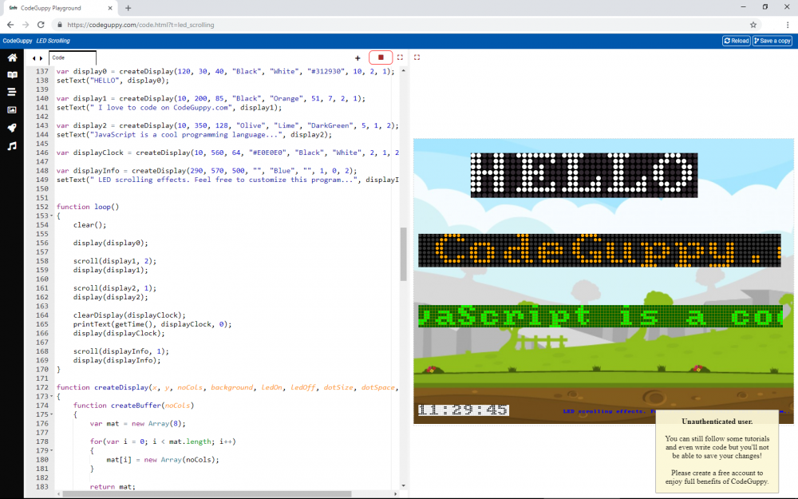Collapse the for loop at line 179

tap(52, 450)
